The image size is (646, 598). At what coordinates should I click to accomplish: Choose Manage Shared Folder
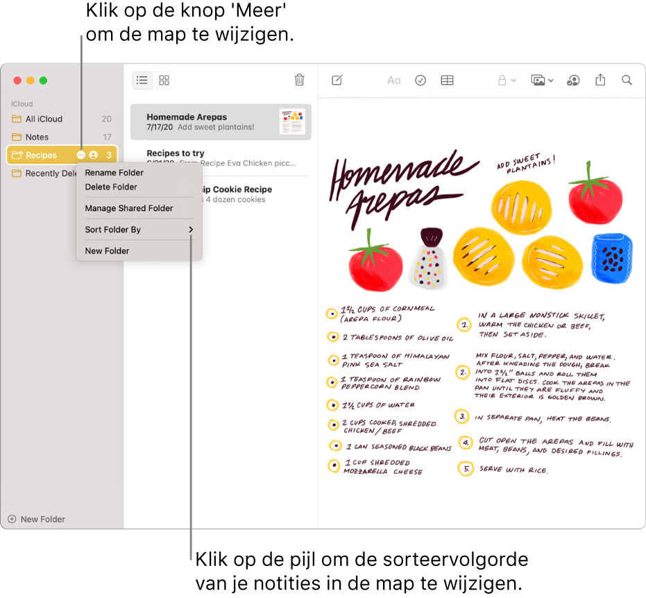[x=139, y=208]
